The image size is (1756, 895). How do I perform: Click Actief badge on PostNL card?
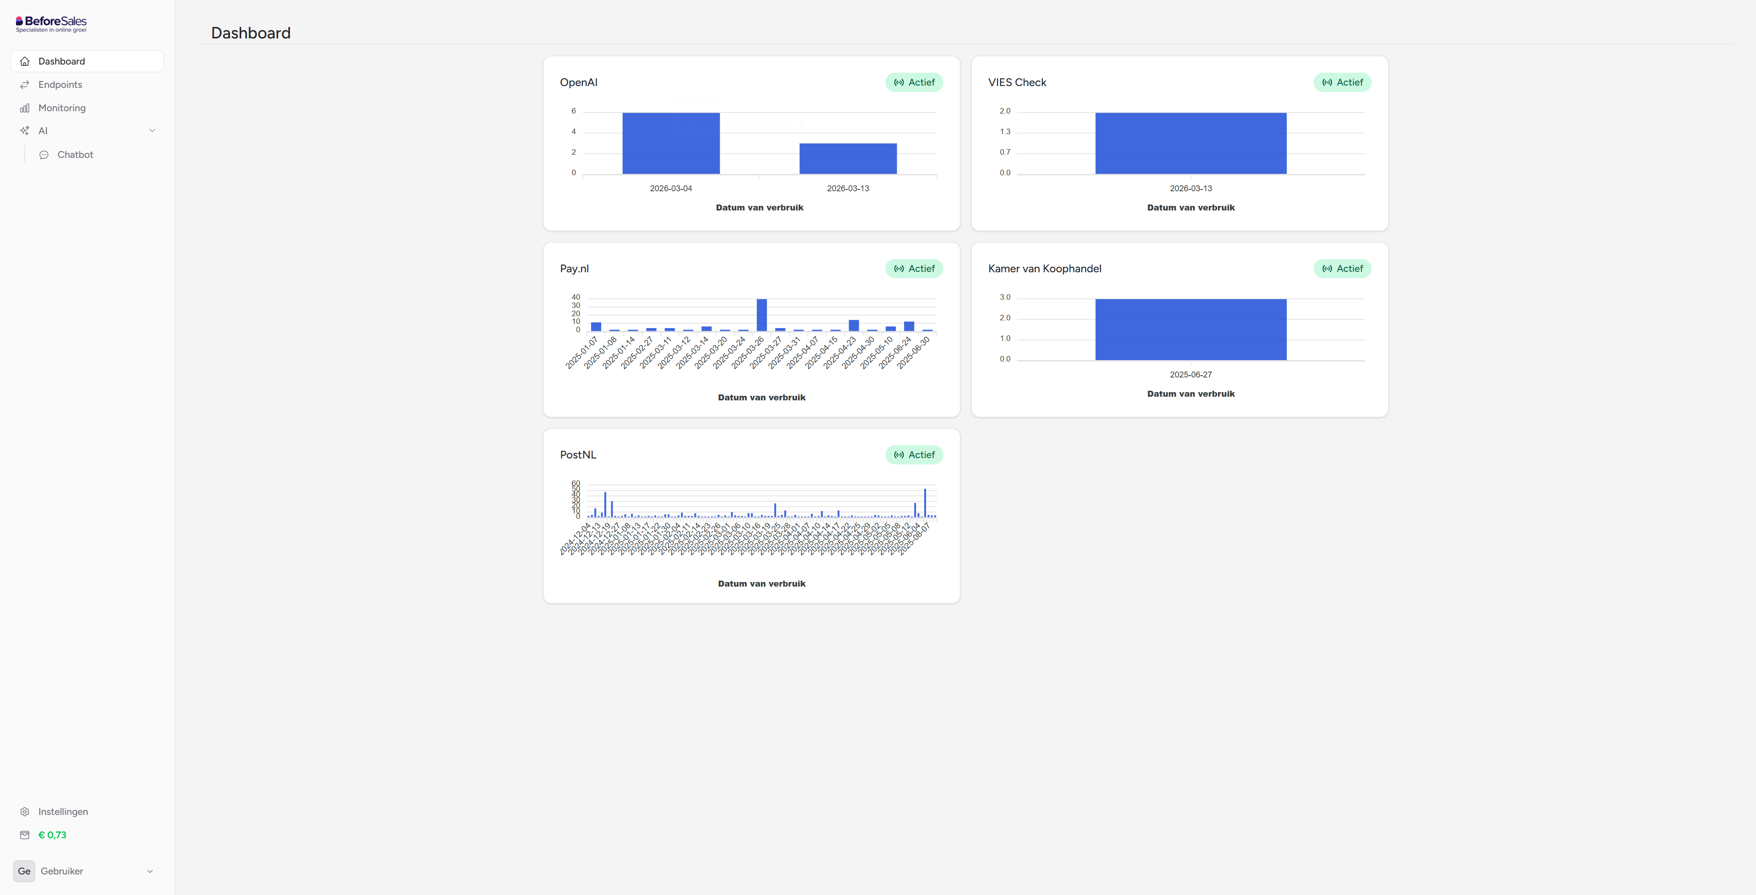click(x=914, y=455)
